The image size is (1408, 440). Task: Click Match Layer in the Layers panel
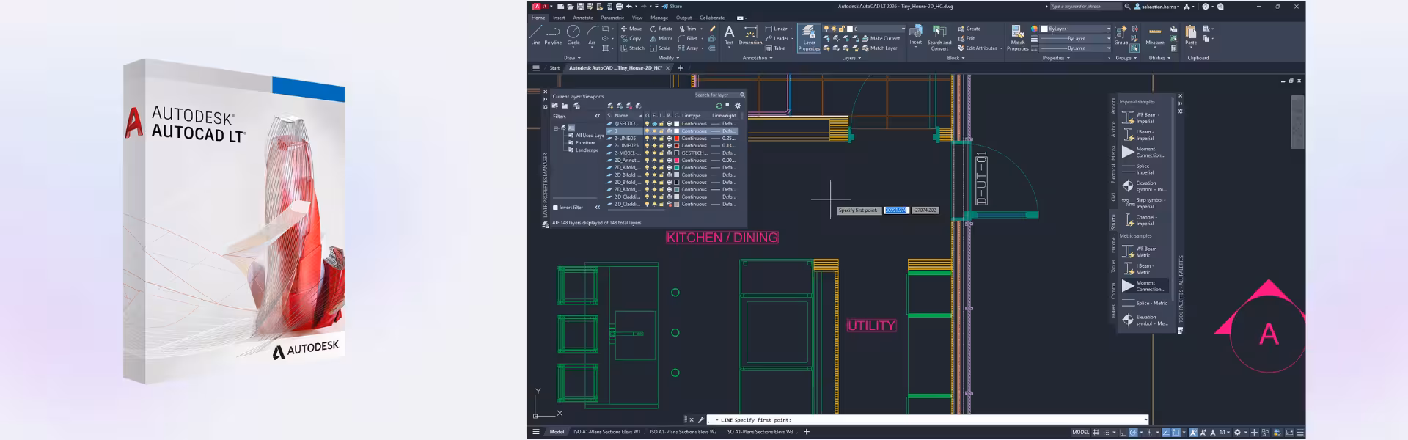[879, 48]
